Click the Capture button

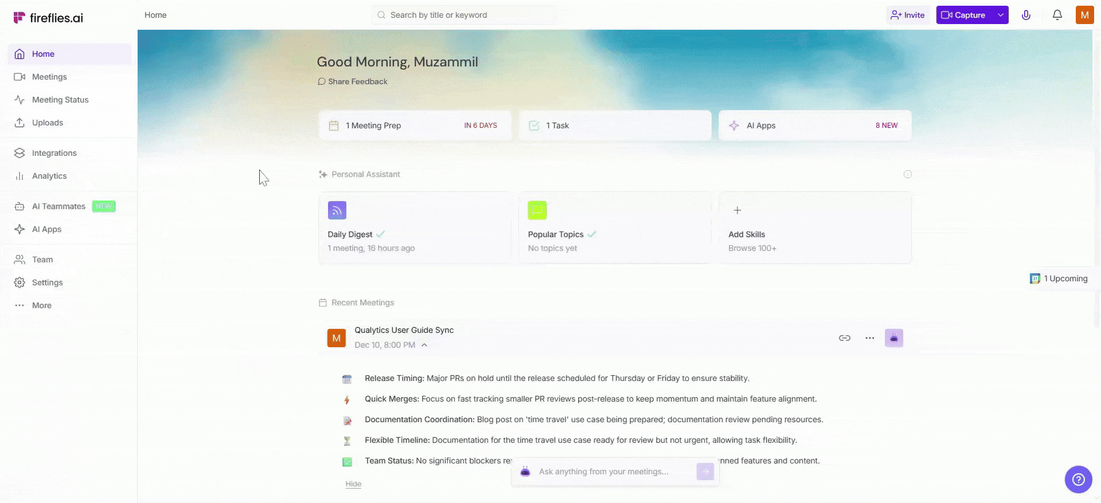click(x=964, y=15)
